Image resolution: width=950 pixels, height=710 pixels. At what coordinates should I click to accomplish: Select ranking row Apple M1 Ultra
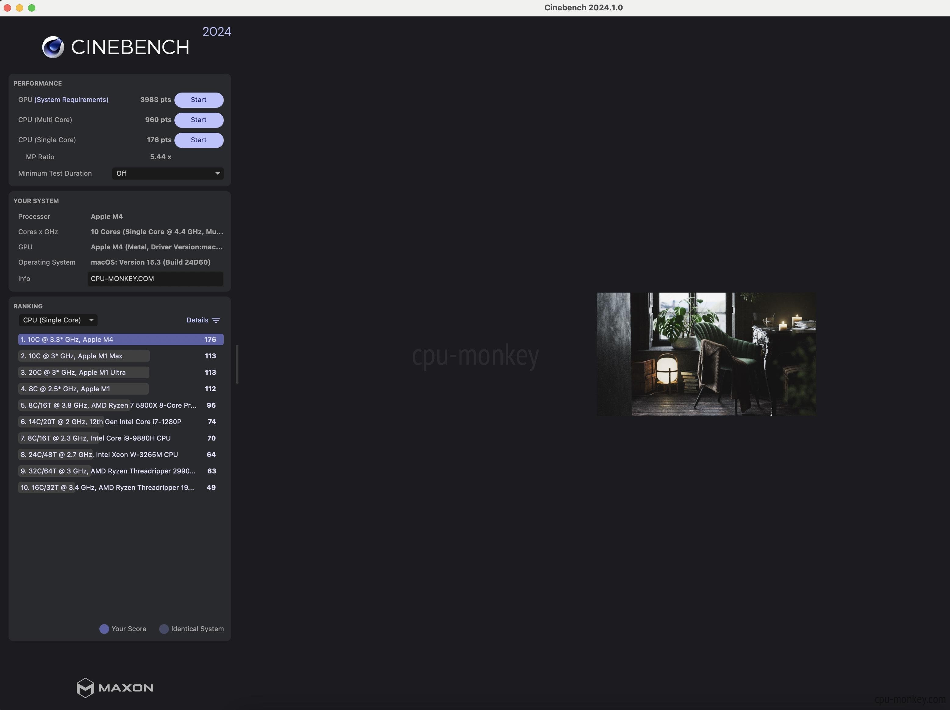click(121, 372)
